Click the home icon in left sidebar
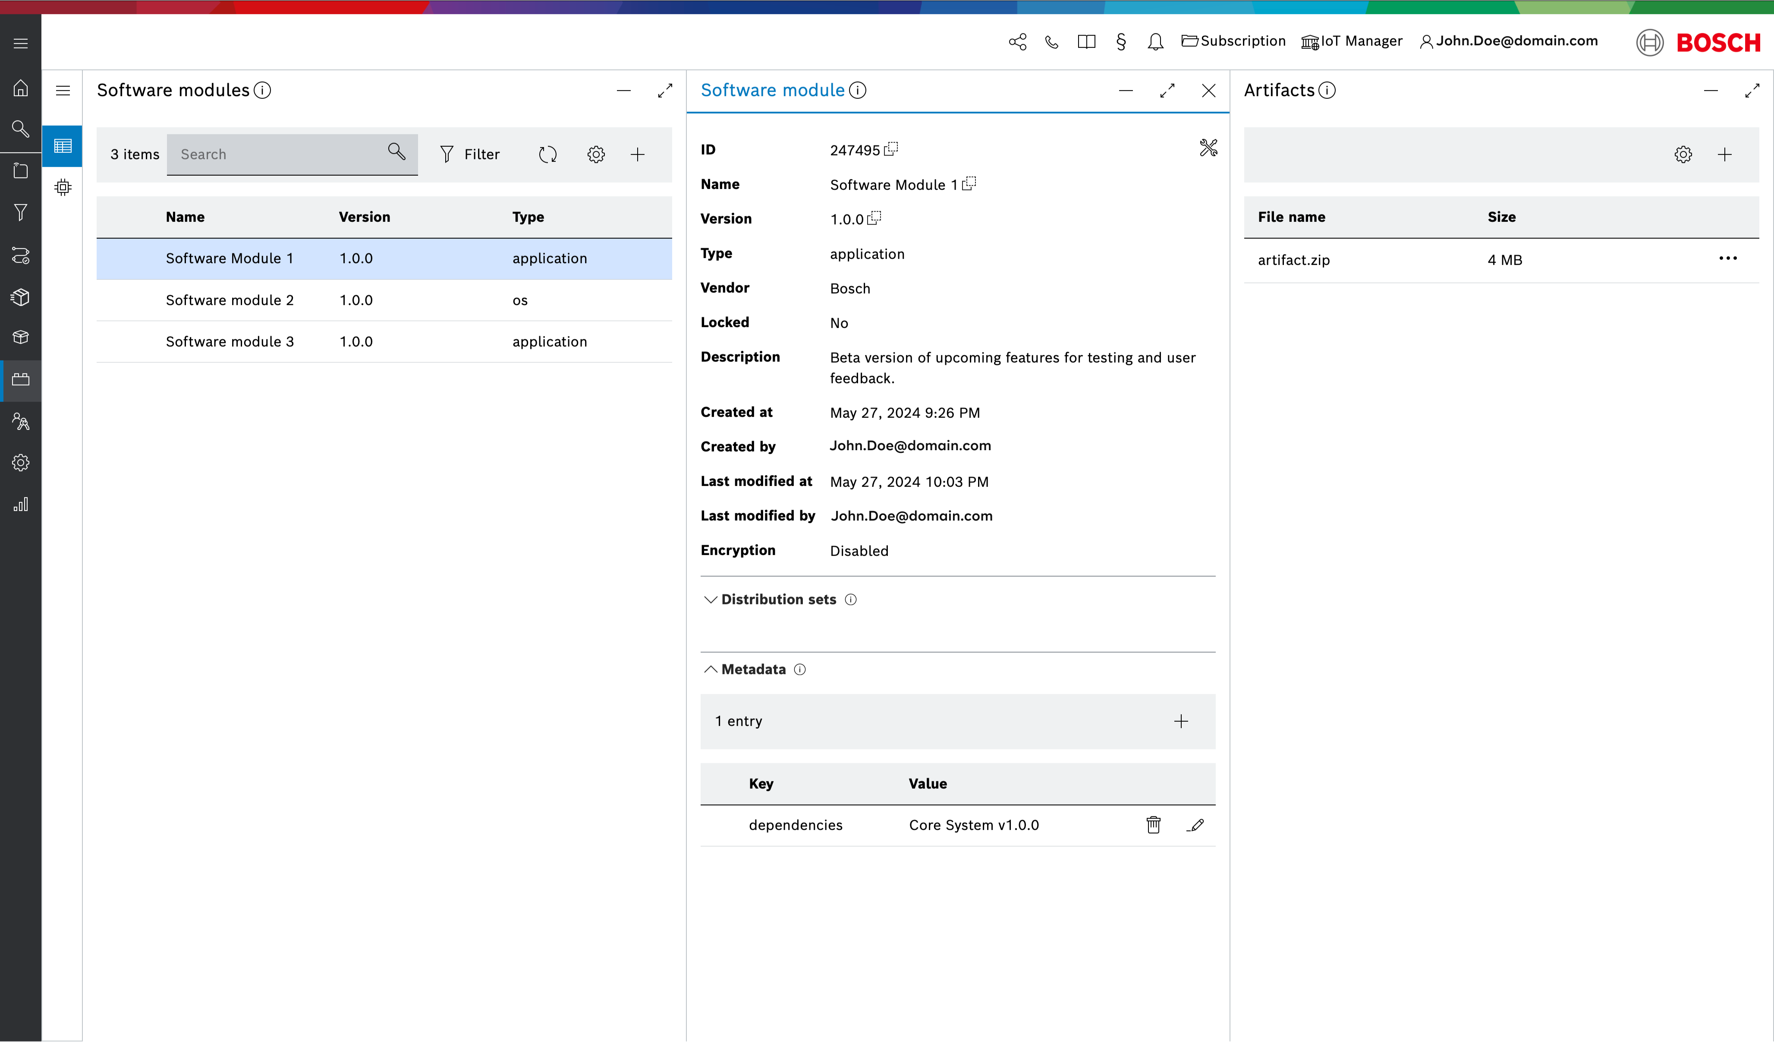Screen dimensions: 1774x1042 coord(20,88)
